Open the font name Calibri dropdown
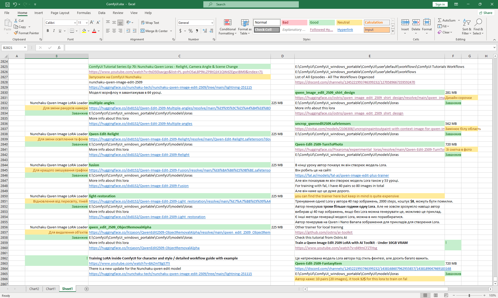This screenshot has height=298, width=498. [x=75, y=23]
